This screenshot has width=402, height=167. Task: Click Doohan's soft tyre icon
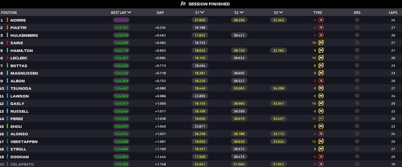tap(321, 156)
